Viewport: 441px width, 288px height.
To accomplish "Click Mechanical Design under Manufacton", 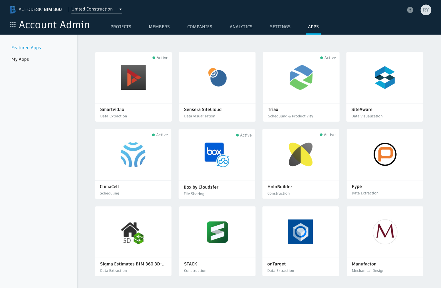I will 368,271.
